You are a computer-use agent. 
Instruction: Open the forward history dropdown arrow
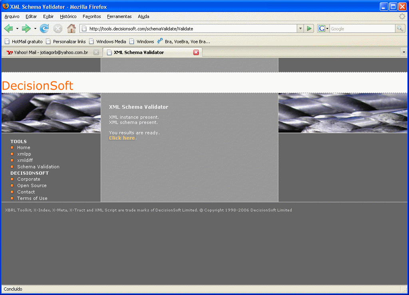(35, 28)
